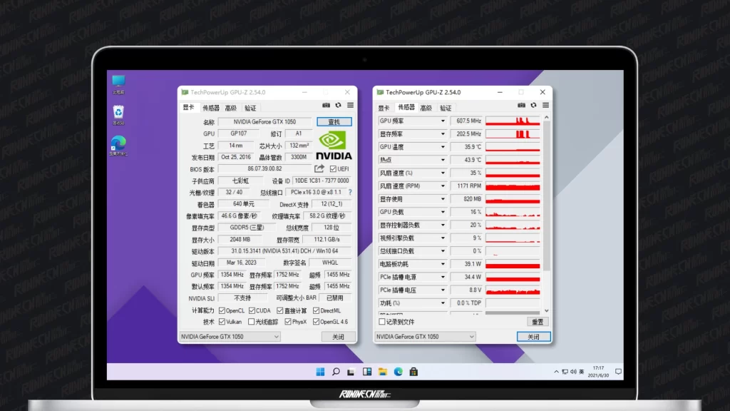Toggle the UEFI checkbox

(x=333, y=169)
